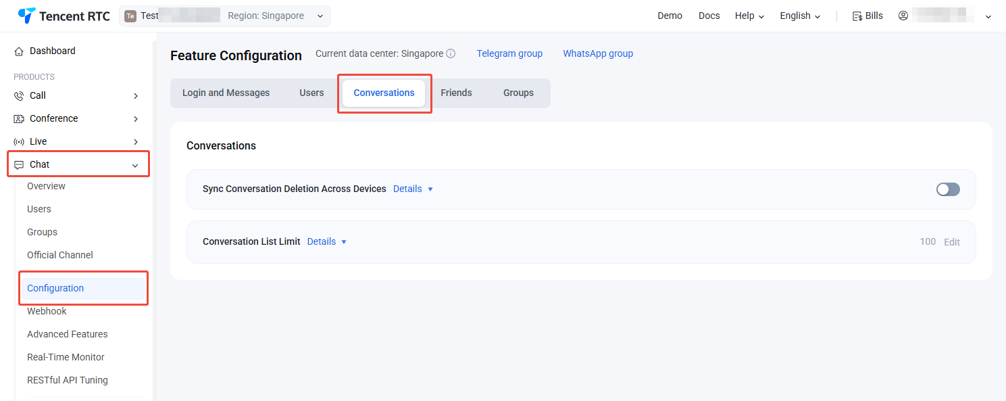Viewport: 1006px width, 401px height.
Task: Click the Conversations section heading in the panel
Action: pos(221,145)
